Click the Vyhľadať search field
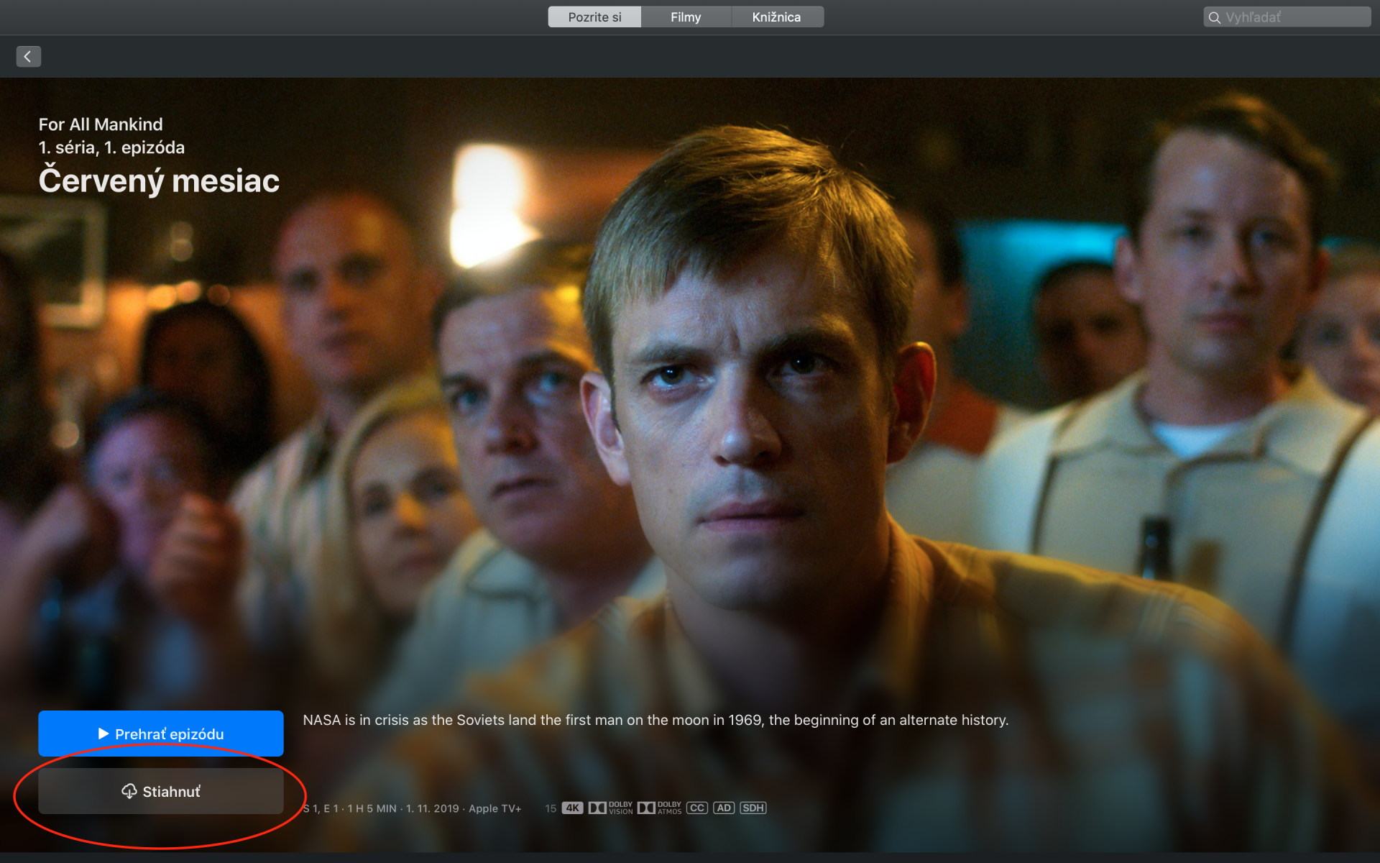Image resolution: width=1380 pixels, height=863 pixels. (x=1287, y=17)
